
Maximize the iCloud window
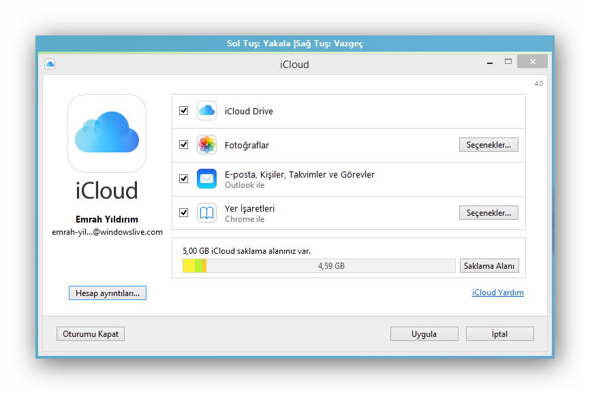coord(508,62)
